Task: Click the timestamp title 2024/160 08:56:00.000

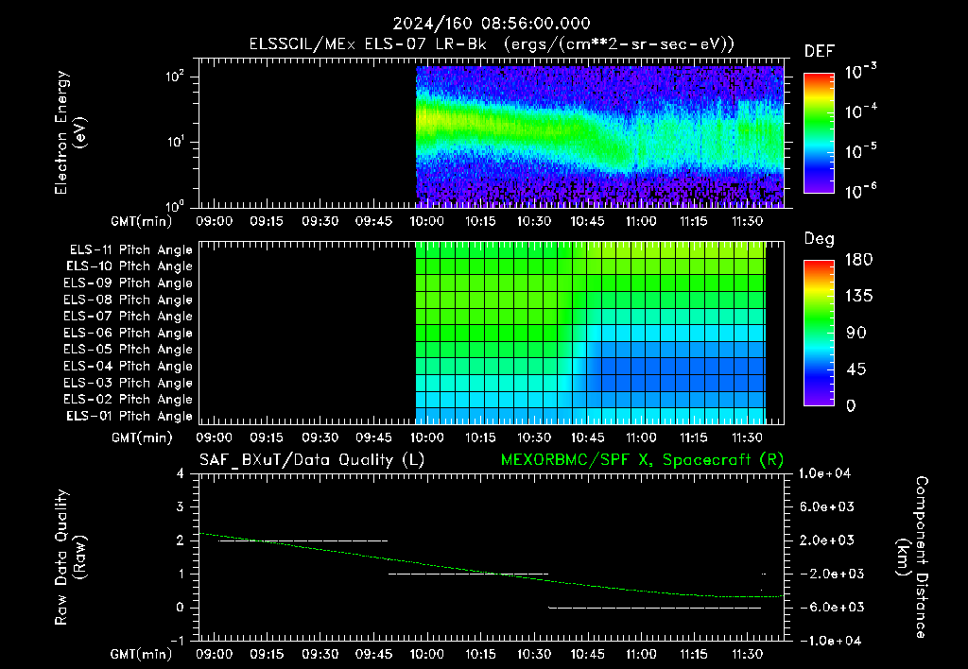Action: click(492, 24)
